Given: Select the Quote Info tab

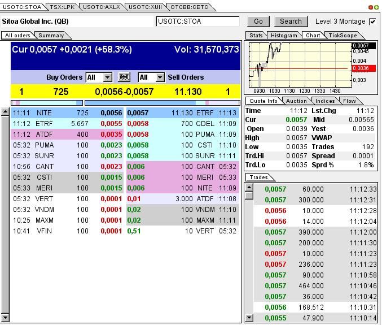Looking at the screenshot, I should tap(264, 101).
